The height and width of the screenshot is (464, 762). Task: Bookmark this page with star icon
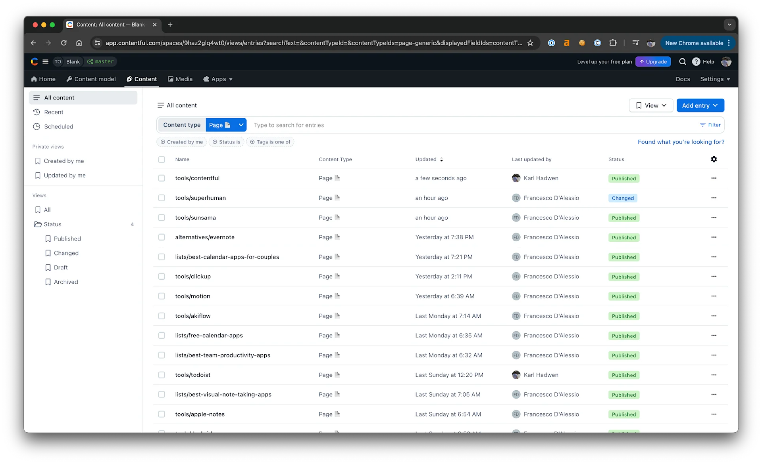[x=530, y=43]
